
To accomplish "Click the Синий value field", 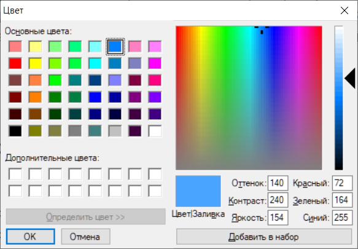I will pos(342,218).
